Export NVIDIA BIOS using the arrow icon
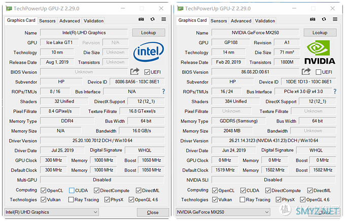The width and height of the screenshot is (345, 221). click(306, 71)
